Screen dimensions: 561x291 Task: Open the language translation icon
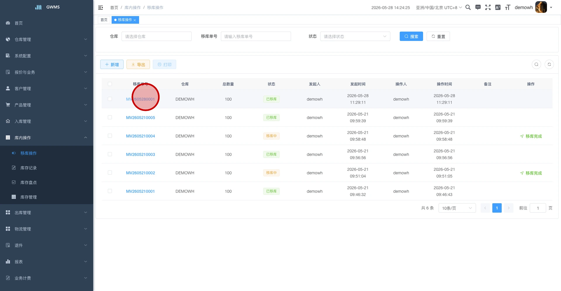[x=498, y=7]
